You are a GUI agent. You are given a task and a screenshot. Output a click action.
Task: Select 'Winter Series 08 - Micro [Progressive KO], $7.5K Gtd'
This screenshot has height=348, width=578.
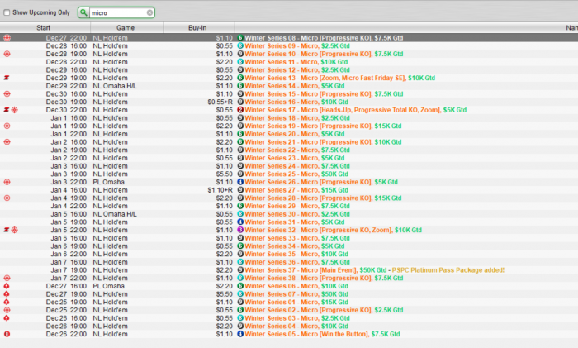coord(324,38)
